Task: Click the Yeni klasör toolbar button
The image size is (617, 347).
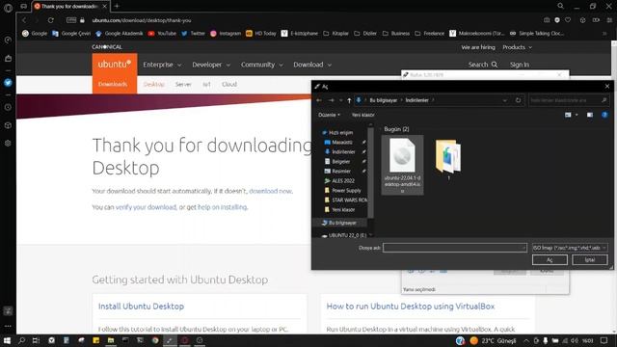Action: pyautogui.click(x=362, y=115)
